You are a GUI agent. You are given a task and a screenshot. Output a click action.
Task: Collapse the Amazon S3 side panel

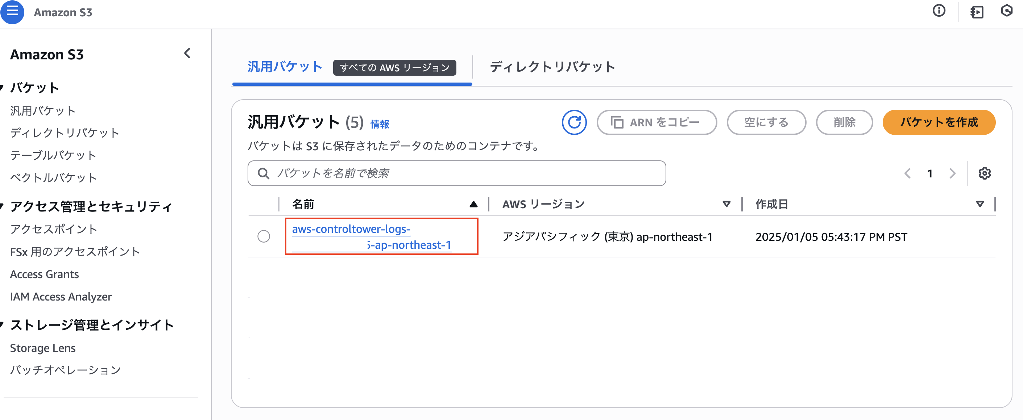(187, 53)
